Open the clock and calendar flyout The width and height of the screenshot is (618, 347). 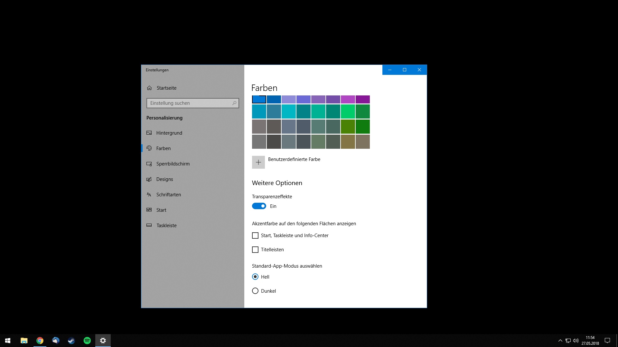[x=590, y=341]
